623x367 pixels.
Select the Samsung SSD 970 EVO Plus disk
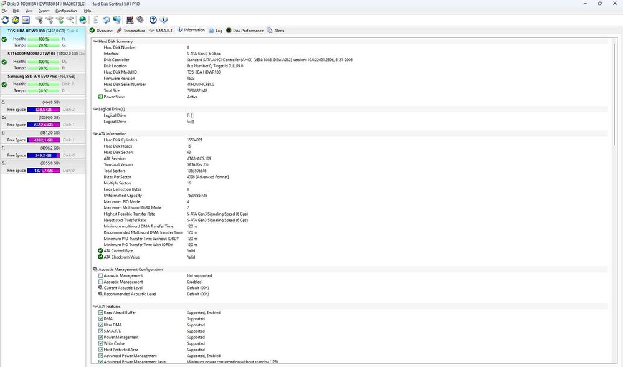click(43, 83)
